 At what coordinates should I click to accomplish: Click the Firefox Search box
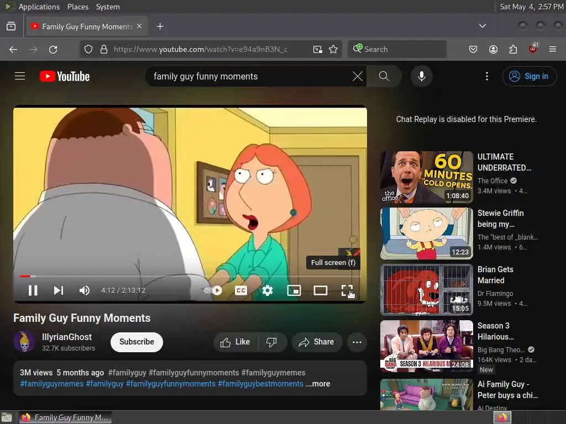click(x=397, y=49)
